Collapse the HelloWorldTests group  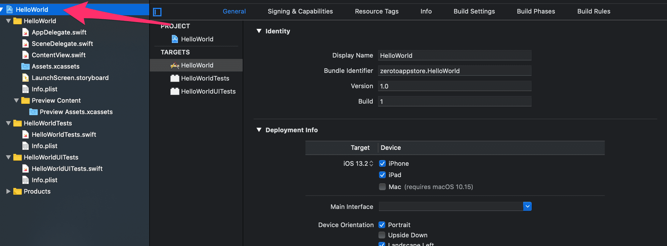(x=9, y=123)
